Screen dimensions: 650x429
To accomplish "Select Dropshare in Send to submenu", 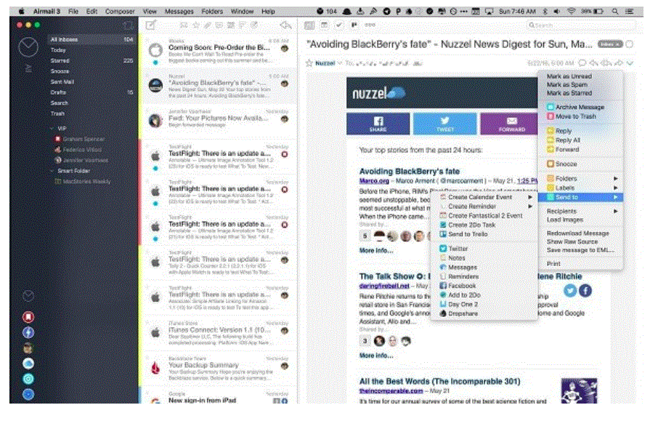I will click(x=484, y=313).
